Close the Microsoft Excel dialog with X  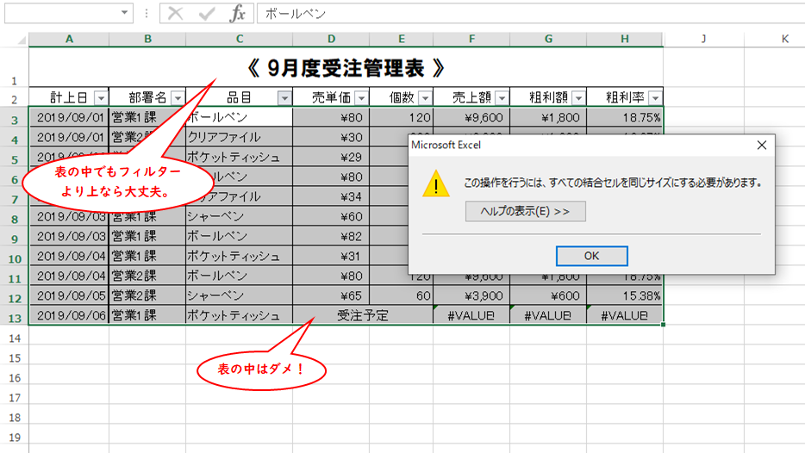tap(761, 145)
